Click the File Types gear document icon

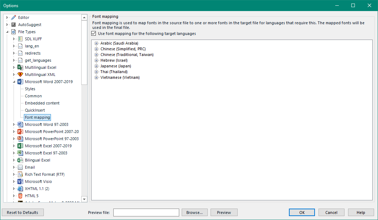coord(14,32)
